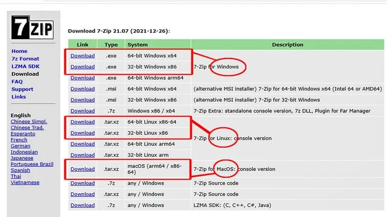Switch language to Thai
Viewport: 387px width, 217px height.
[x=16, y=176]
